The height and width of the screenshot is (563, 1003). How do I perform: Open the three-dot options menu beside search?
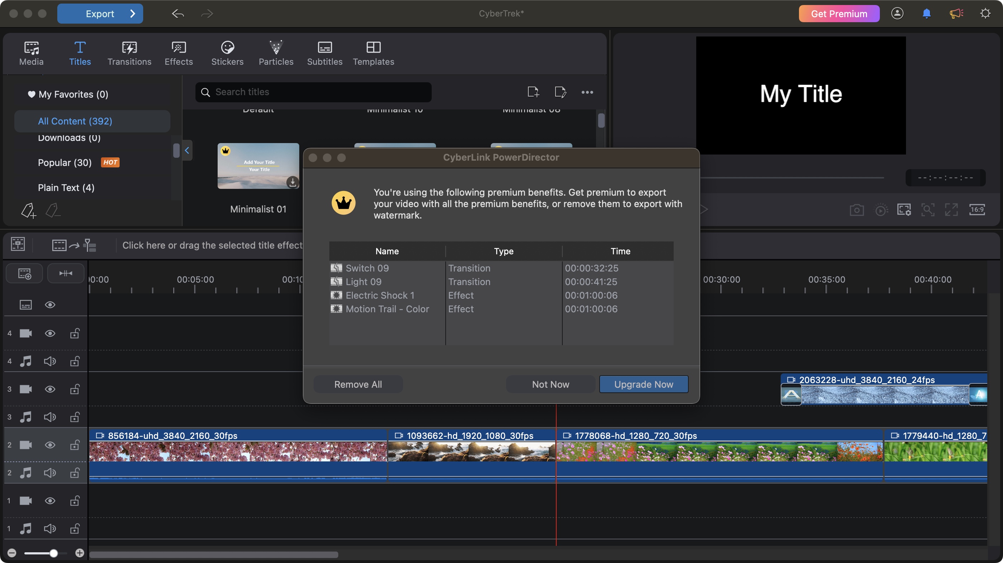tap(587, 92)
